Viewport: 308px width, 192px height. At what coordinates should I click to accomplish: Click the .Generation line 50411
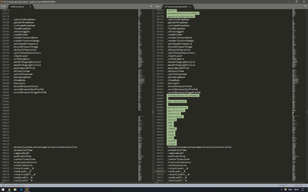pos(175,117)
